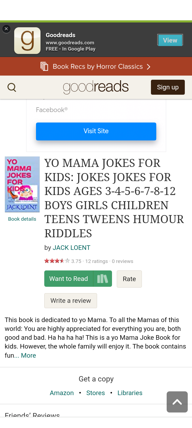Tap the scroll-to-top arrow icon
Image resolution: width=192 pixels, height=428 pixels.
coord(177,402)
